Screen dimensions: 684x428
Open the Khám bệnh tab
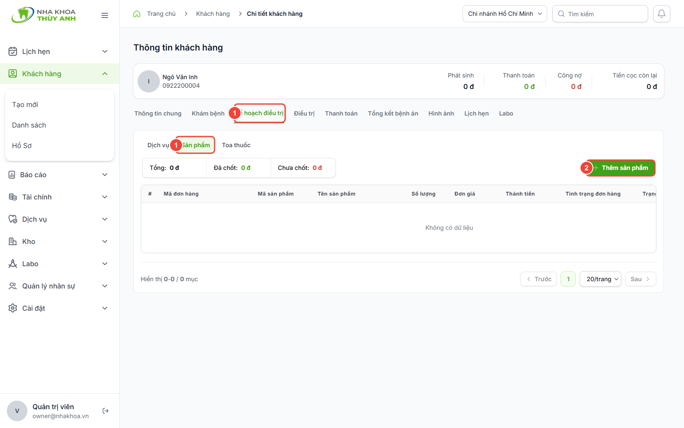pyautogui.click(x=208, y=113)
